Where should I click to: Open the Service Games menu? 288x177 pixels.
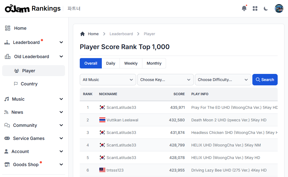coord(34,138)
